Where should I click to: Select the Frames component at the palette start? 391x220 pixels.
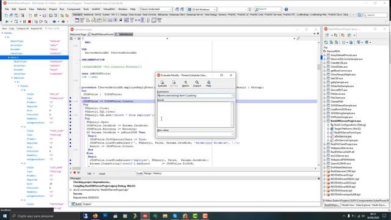[x=77, y=20]
